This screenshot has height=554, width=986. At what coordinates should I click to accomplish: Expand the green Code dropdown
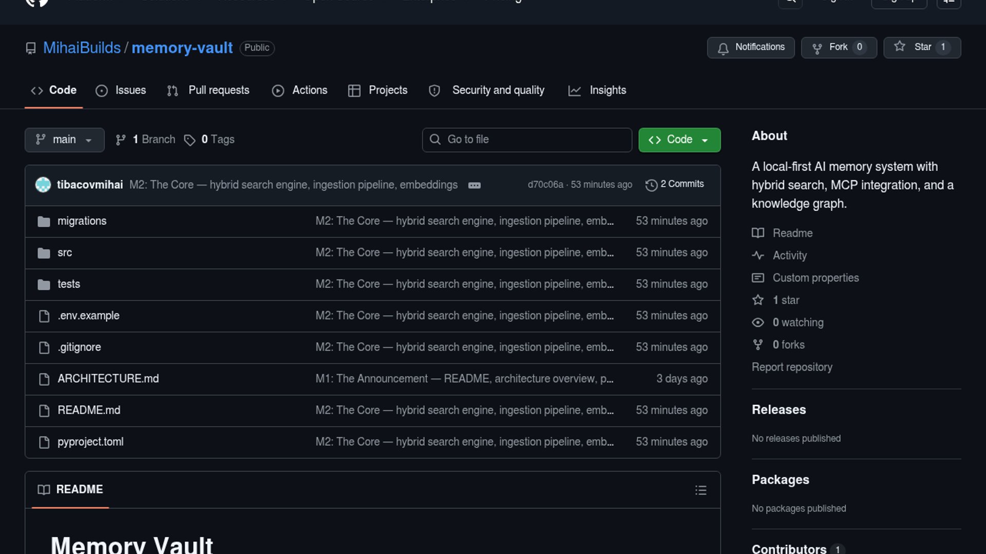click(679, 140)
